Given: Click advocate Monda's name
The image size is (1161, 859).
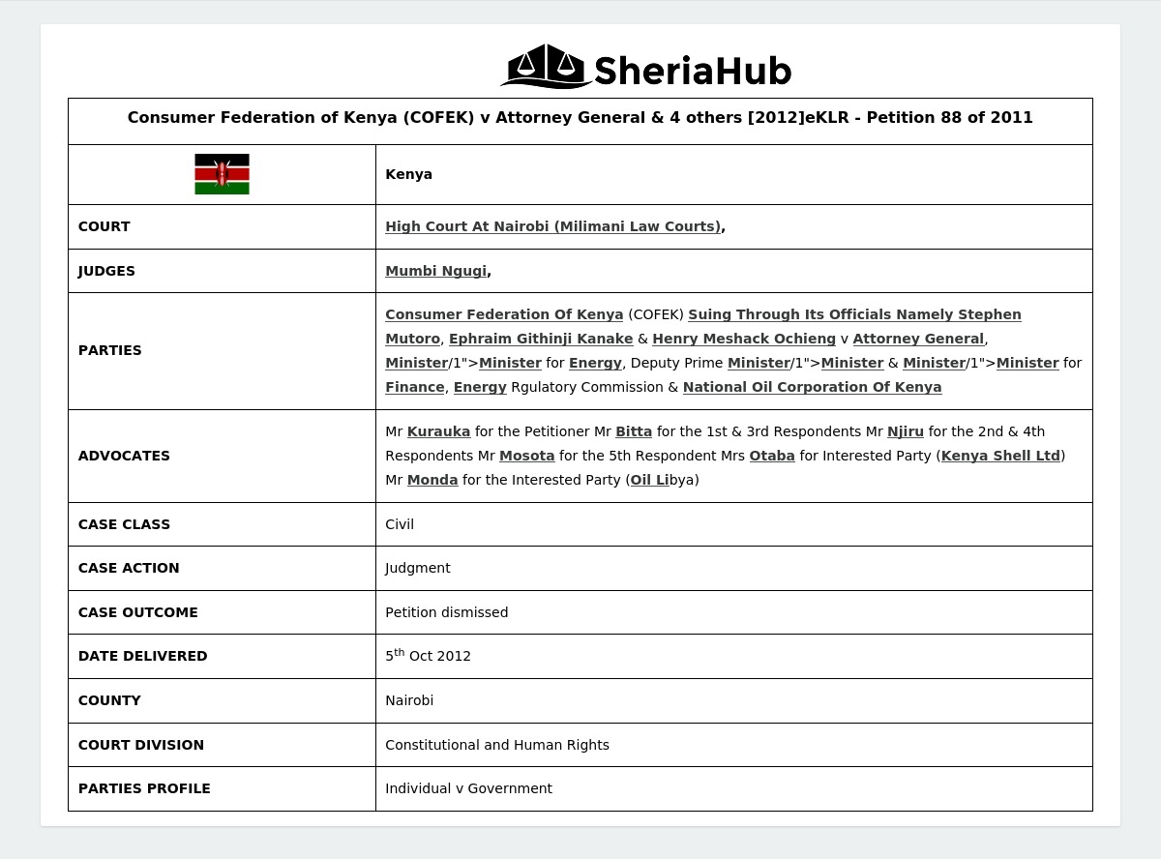Looking at the screenshot, I should click(x=432, y=480).
